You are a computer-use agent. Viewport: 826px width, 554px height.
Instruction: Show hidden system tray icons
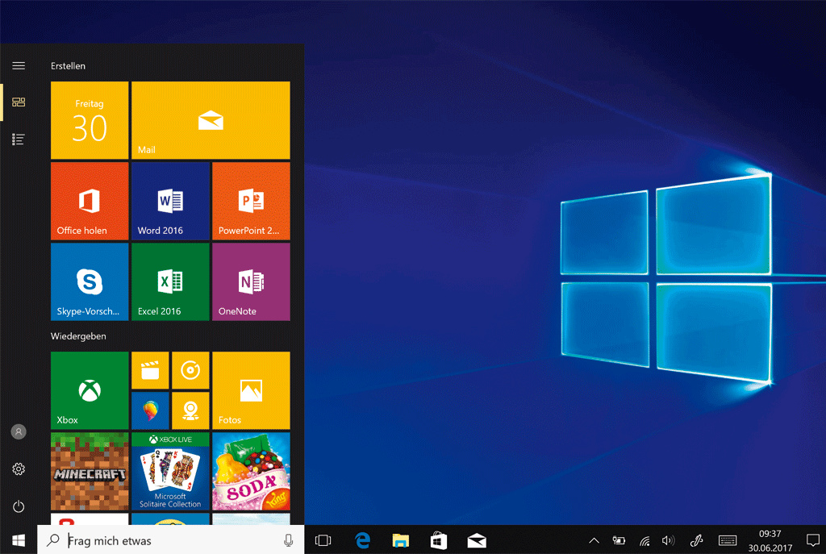click(594, 540)
